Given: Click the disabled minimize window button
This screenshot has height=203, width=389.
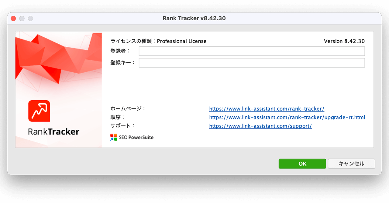Looking at the screenshot, I should coord(22,18).
